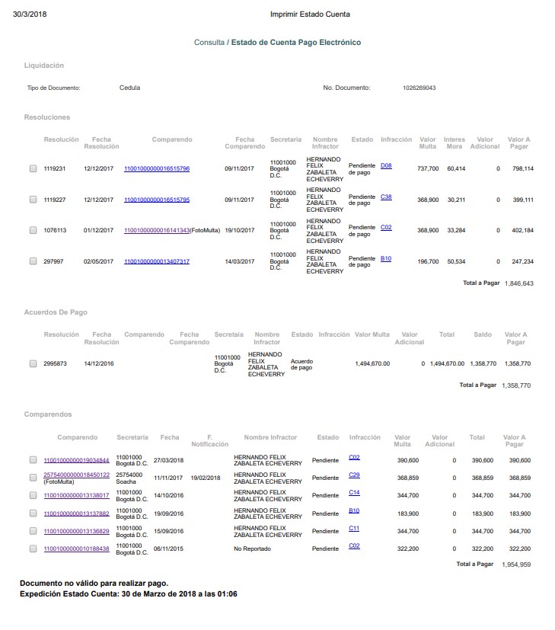This screenshot has height=630, width=555.
Task: View infraction C29 details link
Action: (x=354, y=475)
